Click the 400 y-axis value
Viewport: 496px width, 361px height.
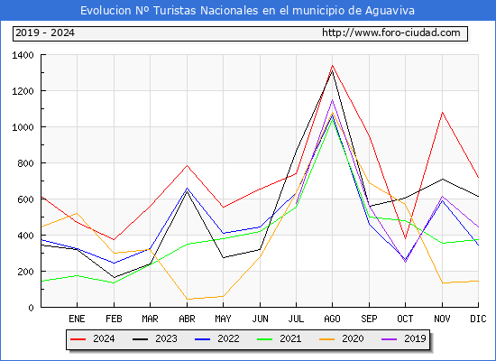click(x=25, y=236)
